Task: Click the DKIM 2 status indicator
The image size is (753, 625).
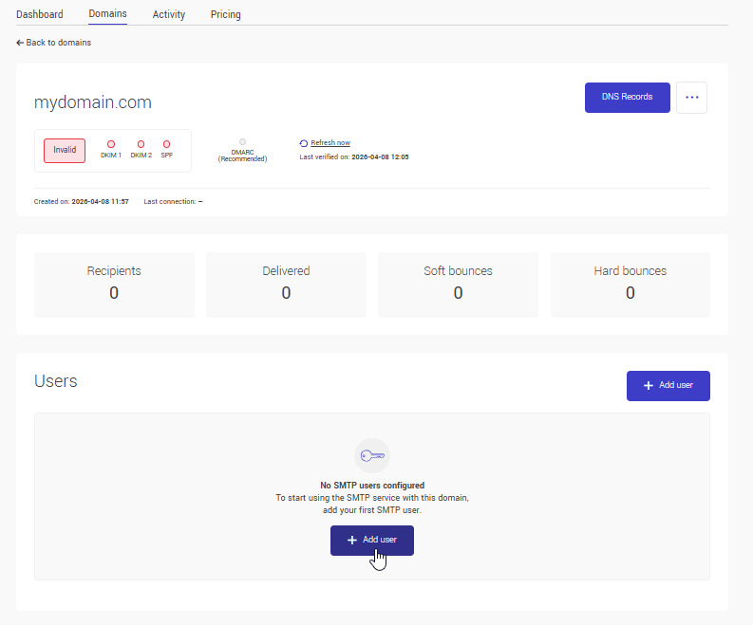Action: [141, 144]
